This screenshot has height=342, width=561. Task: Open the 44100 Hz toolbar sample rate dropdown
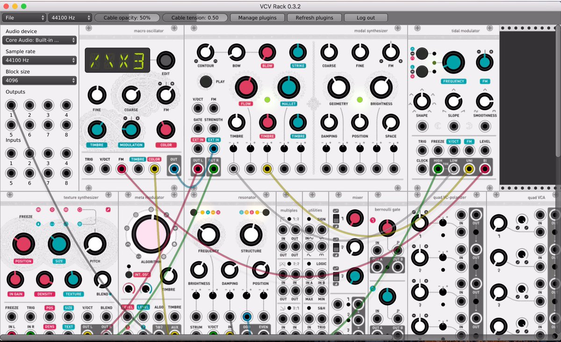pos(70,18)
